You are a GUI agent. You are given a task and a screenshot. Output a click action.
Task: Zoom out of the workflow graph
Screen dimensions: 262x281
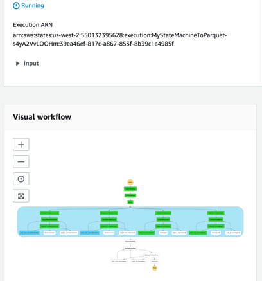[x=21, y=161]
